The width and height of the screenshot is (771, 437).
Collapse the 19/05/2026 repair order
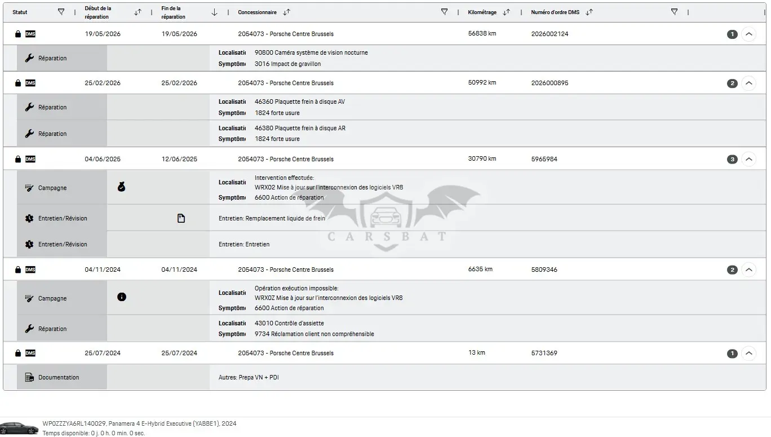click(748, 34)
